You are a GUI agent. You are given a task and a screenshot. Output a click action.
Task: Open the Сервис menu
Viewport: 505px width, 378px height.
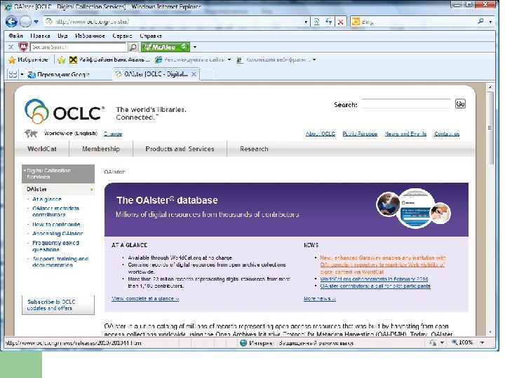click(x=122, y=36)
